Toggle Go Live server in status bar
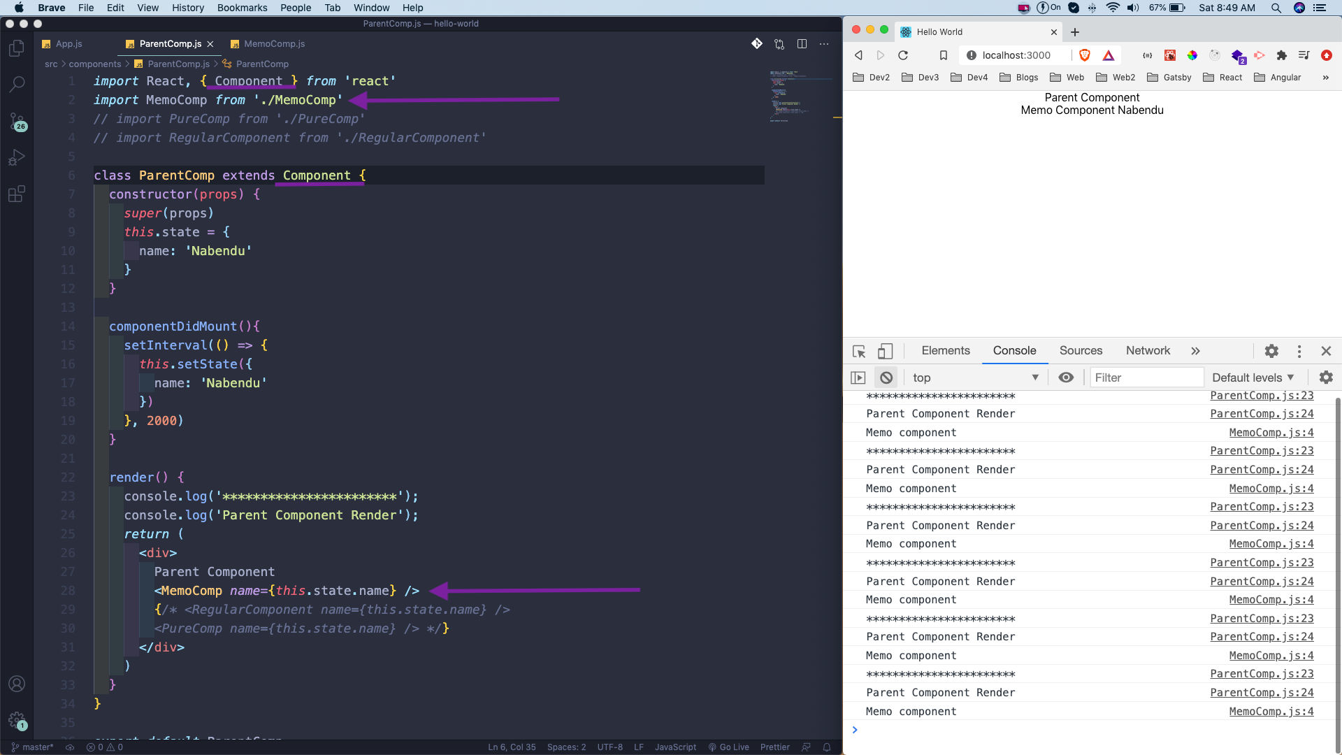This screenshot has height=755, width=1342. click(x=728, y=747)
